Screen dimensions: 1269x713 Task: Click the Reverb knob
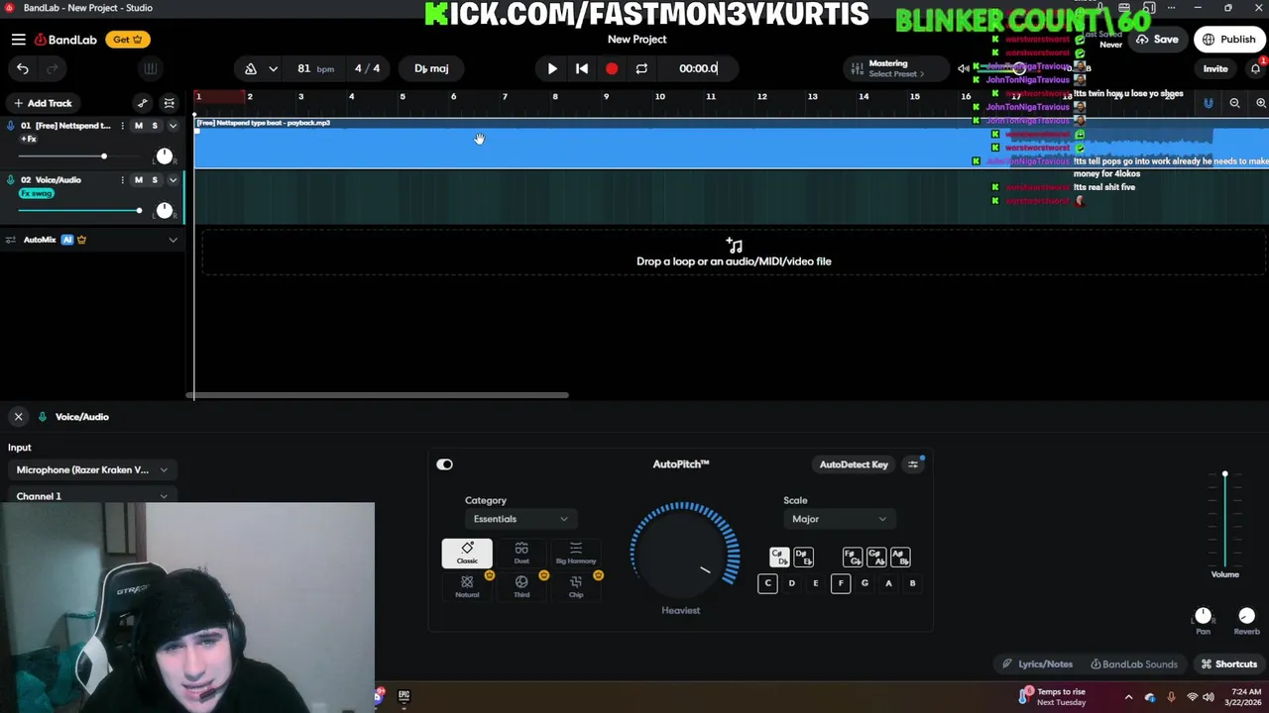[x=1246, y=616]
